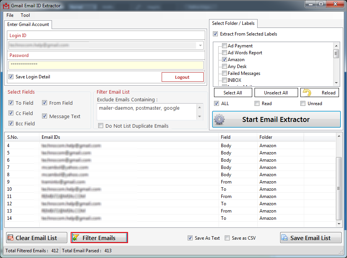This screenshot has height=258, width=347.
Task: Switch to Enter Gmail Account tab
Action: coord(28,24)
